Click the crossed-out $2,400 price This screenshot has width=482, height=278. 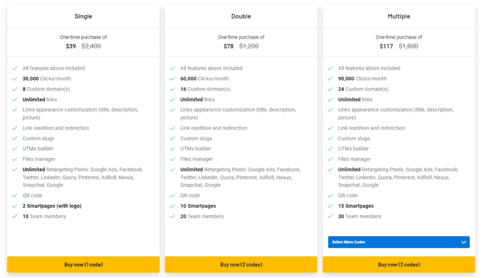(x=91, y=46)
